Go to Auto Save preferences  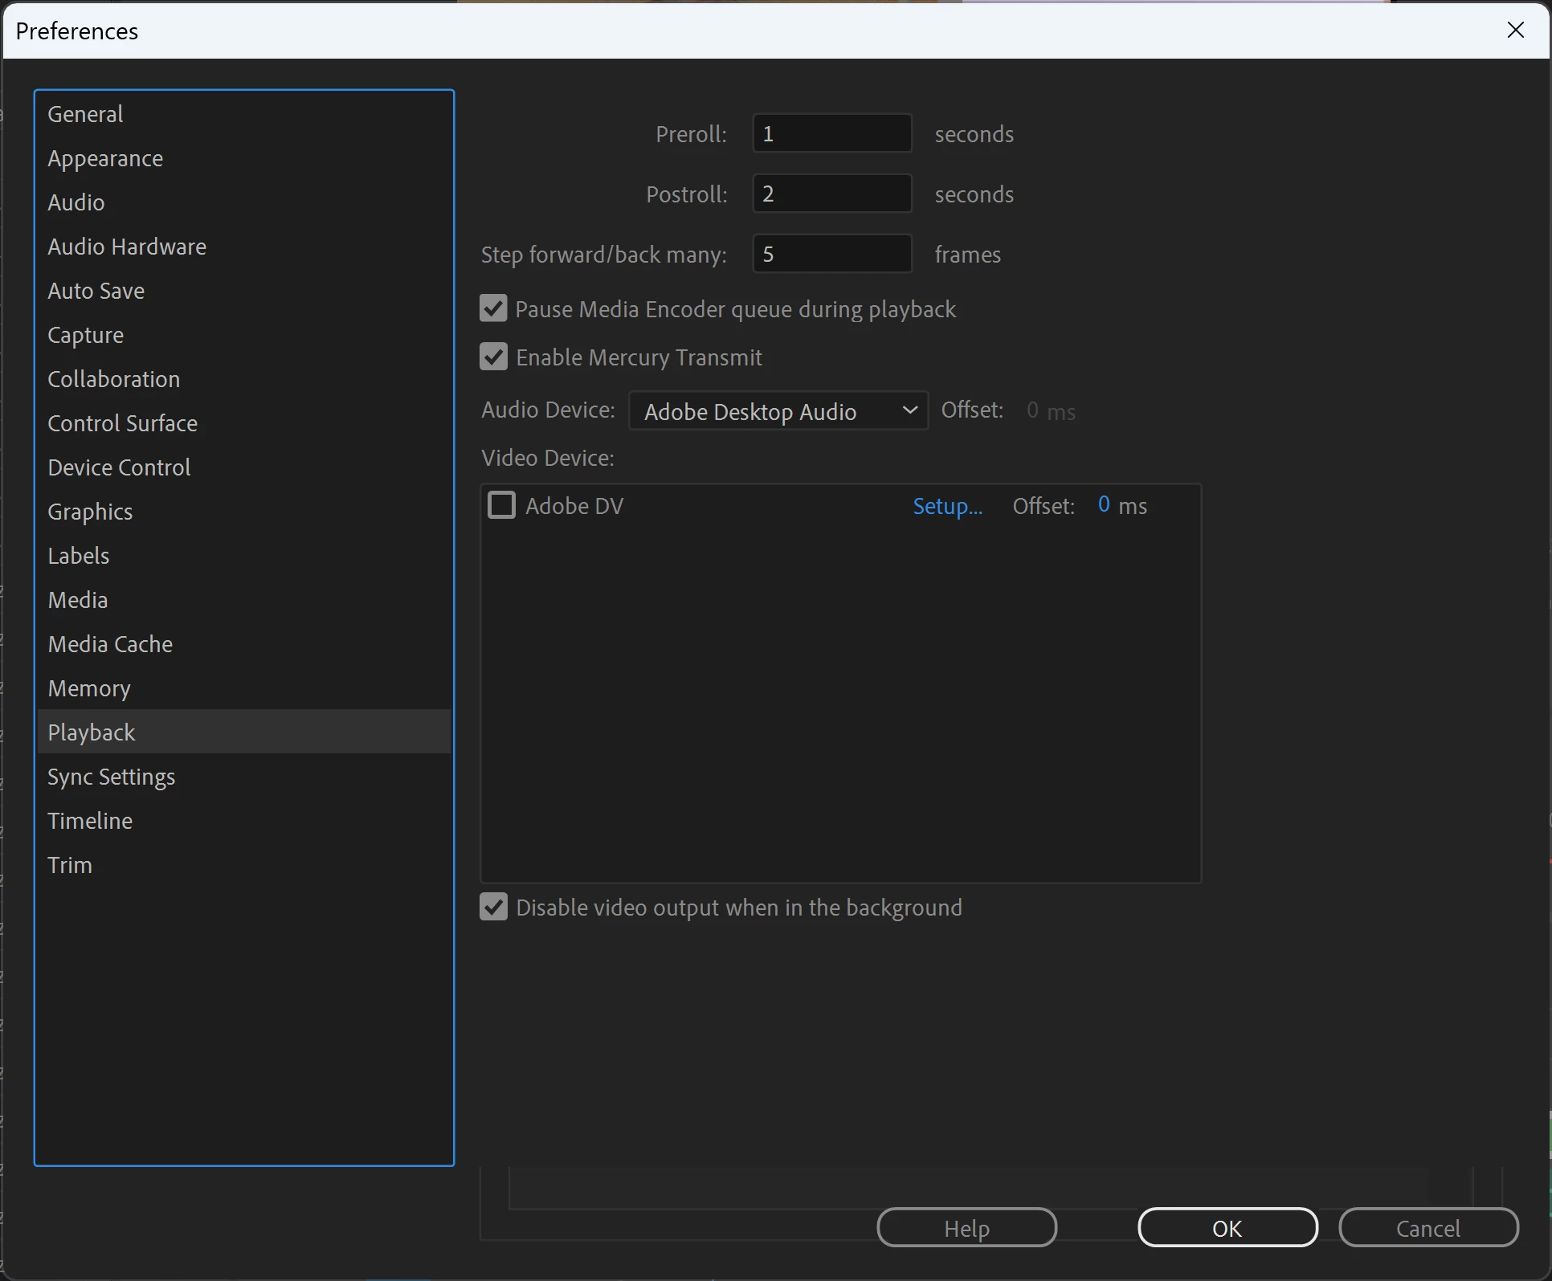click(96, 291)
